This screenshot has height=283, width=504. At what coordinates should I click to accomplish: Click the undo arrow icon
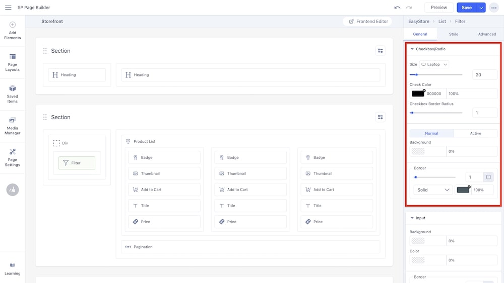[x=397, y=8]
